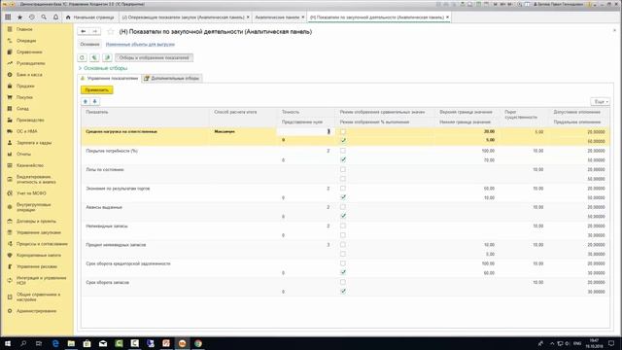Open Измененные объекты для выгрузки link

click(140, 45)
